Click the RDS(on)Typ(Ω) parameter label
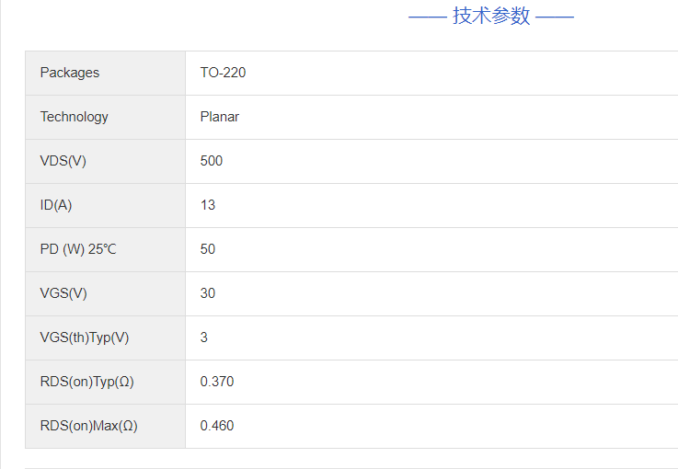Image resolution: width=678 pixels, height=469 pixels. pos(86,382)
